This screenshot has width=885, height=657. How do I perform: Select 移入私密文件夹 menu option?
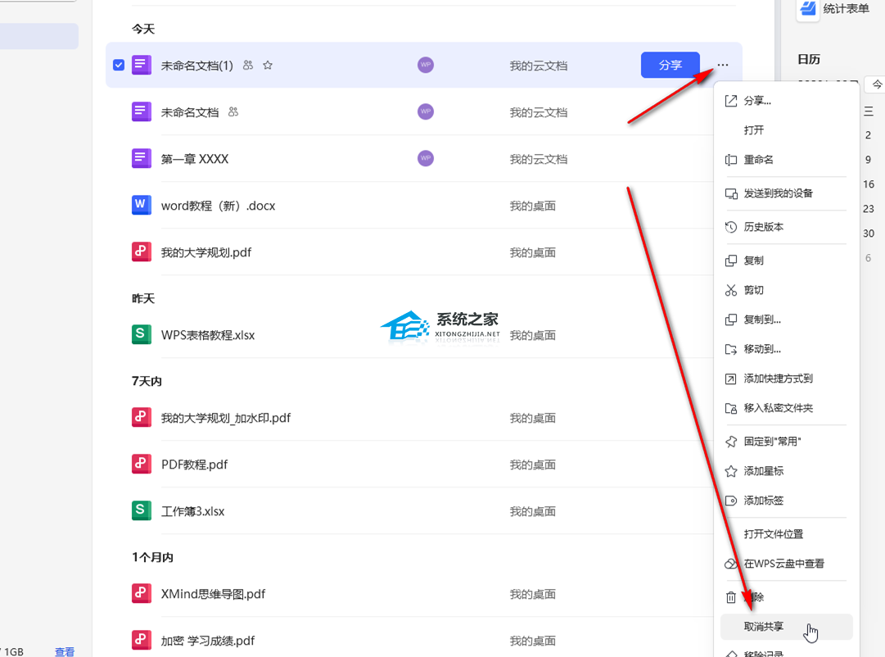click(x=778, y=408)
